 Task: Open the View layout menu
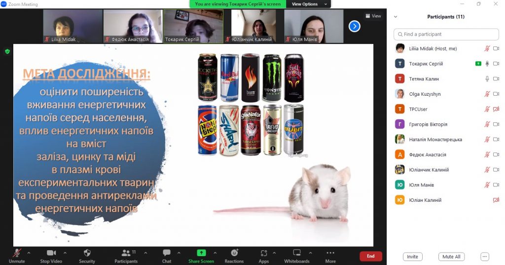[x=373, y=16]
